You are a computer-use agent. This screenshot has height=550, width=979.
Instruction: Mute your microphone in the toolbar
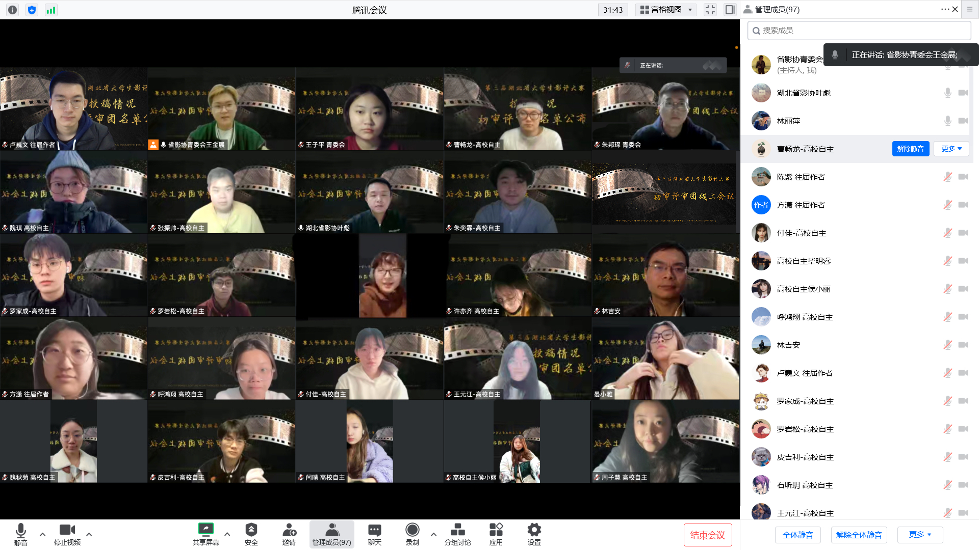[x=20, y=531]
